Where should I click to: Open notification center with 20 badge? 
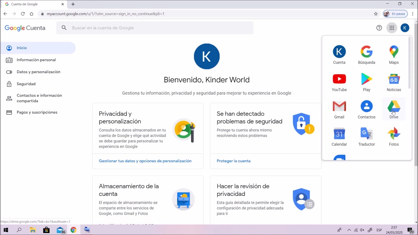[410, 230]
